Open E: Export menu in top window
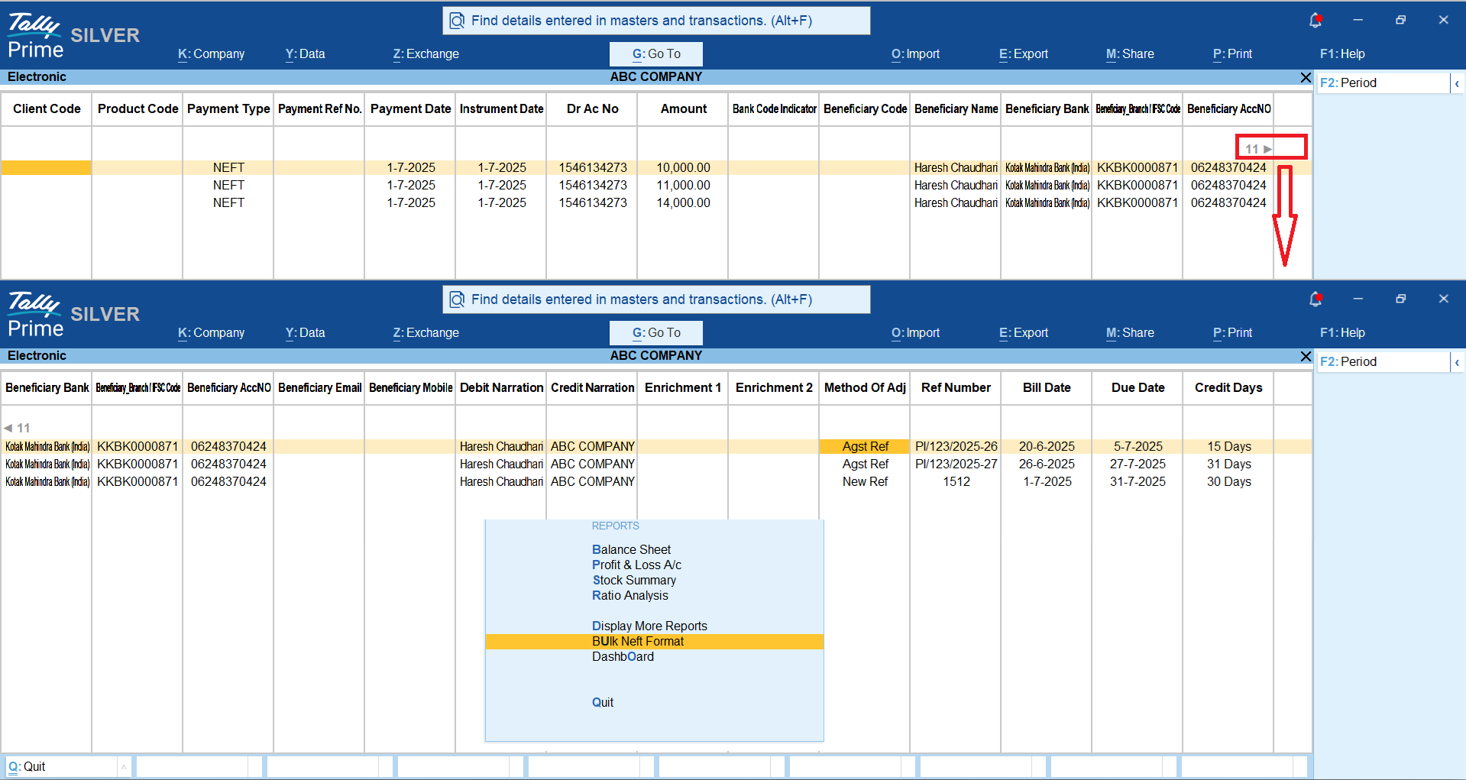 [1023, 54]
